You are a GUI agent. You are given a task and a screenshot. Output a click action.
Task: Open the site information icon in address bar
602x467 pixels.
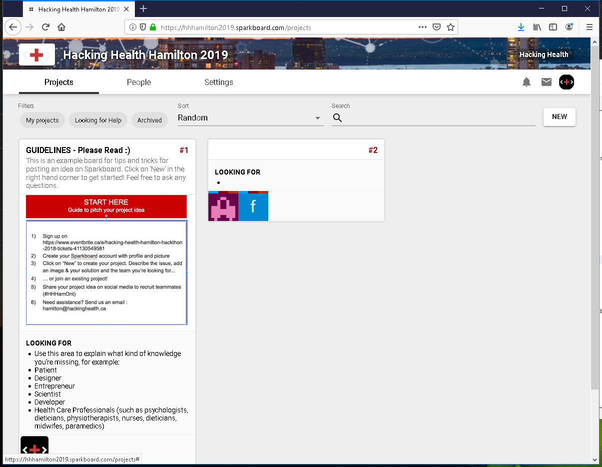[133, 27]
